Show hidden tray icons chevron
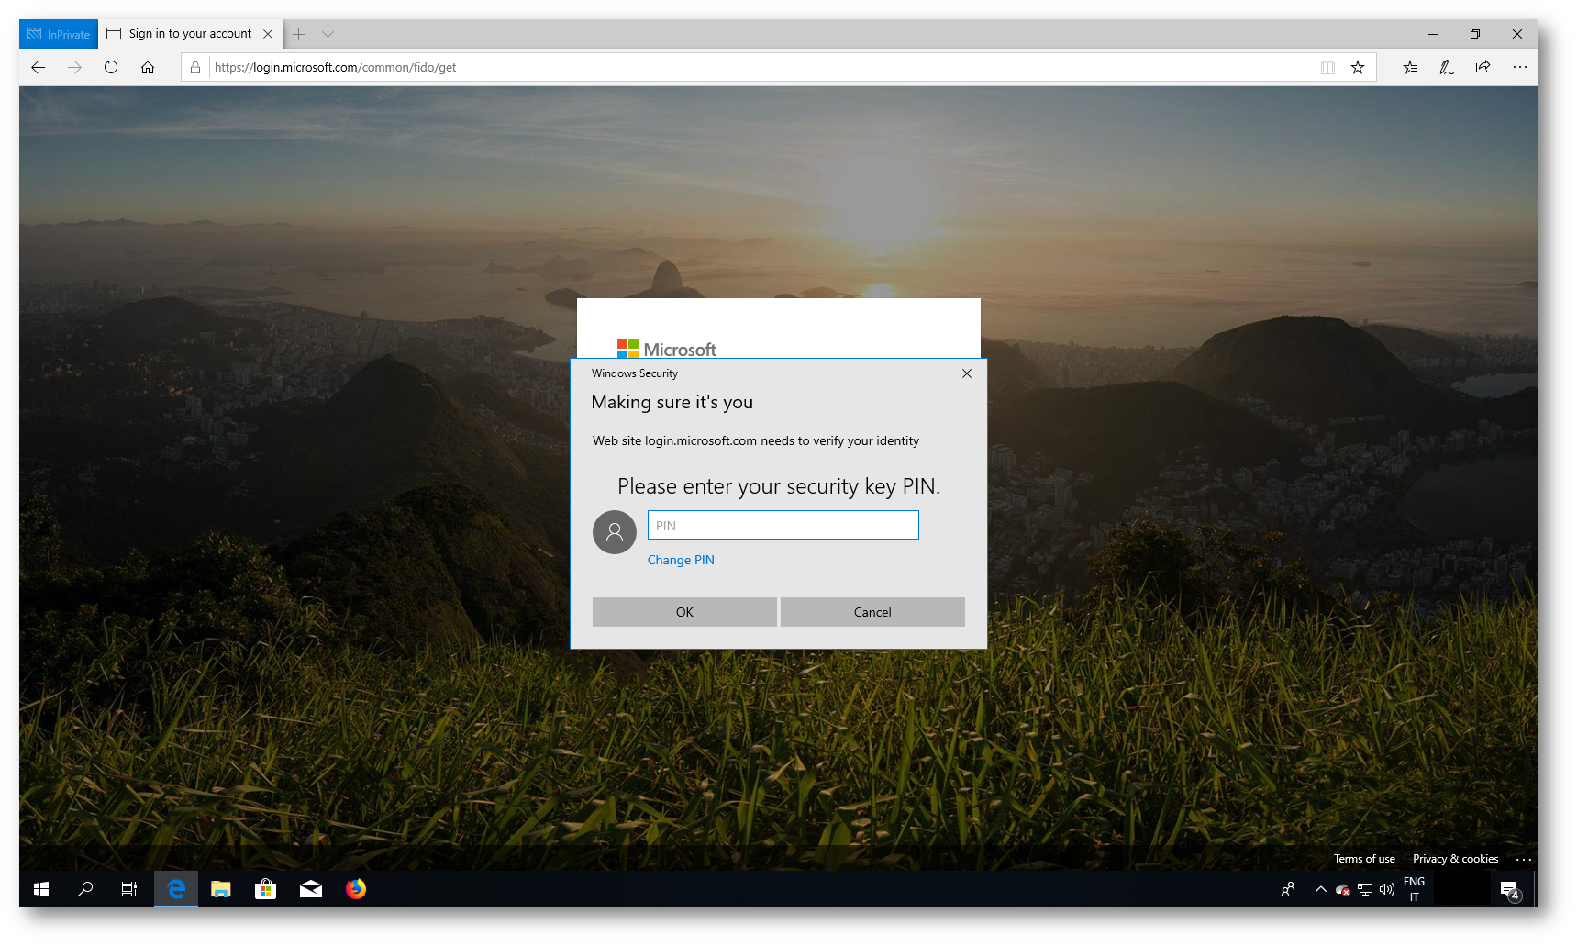This screenshot has width=1577, height=946. [x=1320, y=889]
